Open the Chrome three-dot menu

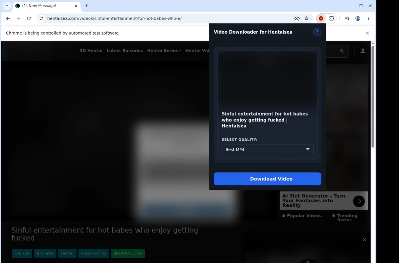(x=368, y=19)
